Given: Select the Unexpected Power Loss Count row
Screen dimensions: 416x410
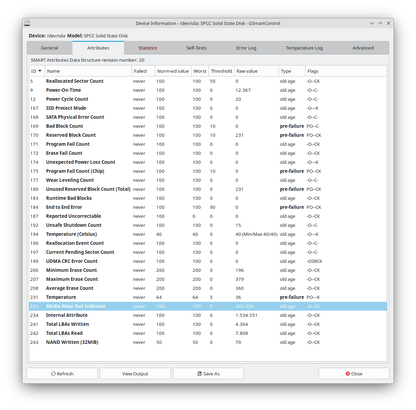Looking at the screenshot, I should point(208,162).
